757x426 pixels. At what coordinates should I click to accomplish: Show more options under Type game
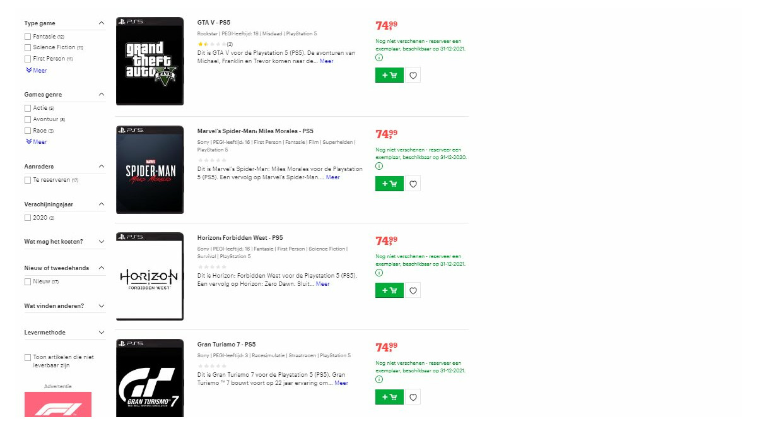[x=37, y=71]
